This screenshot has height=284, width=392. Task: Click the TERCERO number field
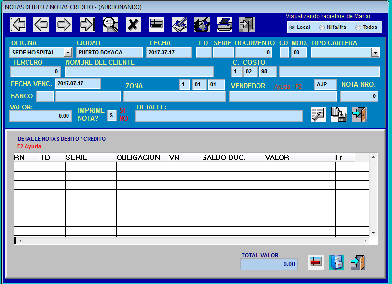pos(35,72)
